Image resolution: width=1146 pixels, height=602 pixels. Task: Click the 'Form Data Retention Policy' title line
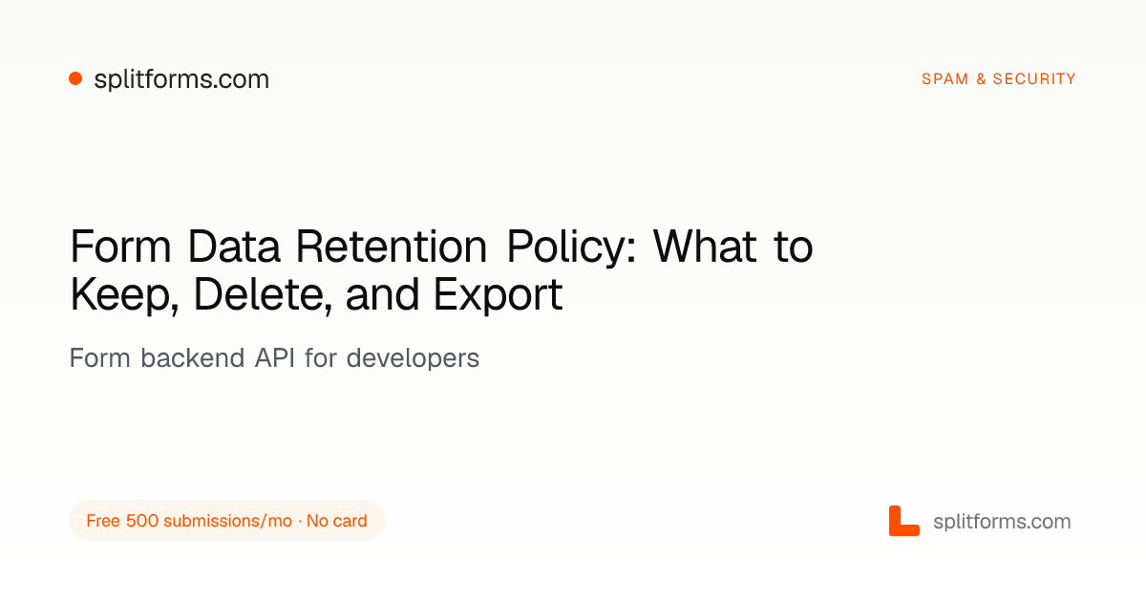coord(441,247)
